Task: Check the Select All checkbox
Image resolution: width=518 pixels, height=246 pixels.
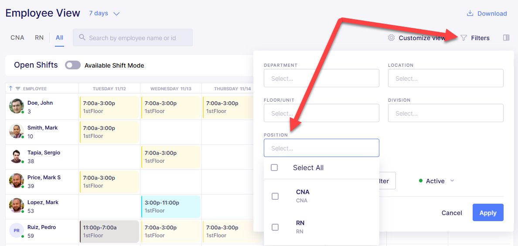Action: coord(274,167)
